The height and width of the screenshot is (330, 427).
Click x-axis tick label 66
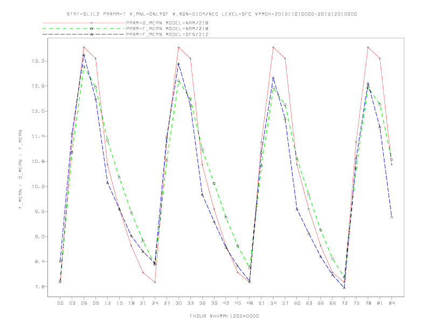pyautogui.click(x=321, y=303)
